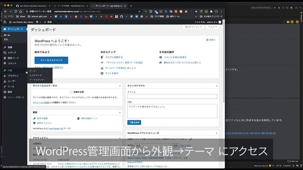The image size is (303, 170).
Task: Go to 更新 under the dashboard submenu
Action: point(6,39)
